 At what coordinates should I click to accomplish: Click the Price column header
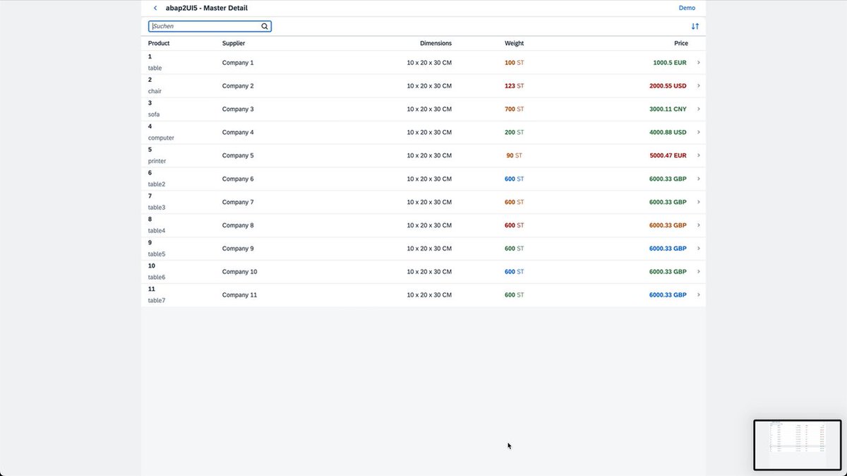click(x=680, y=43)
